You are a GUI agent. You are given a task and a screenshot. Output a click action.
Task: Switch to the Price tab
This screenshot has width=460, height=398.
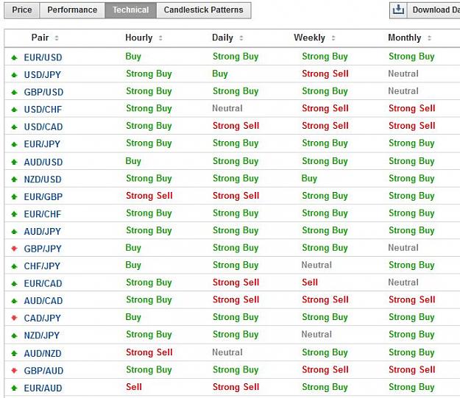click(22, 10)
